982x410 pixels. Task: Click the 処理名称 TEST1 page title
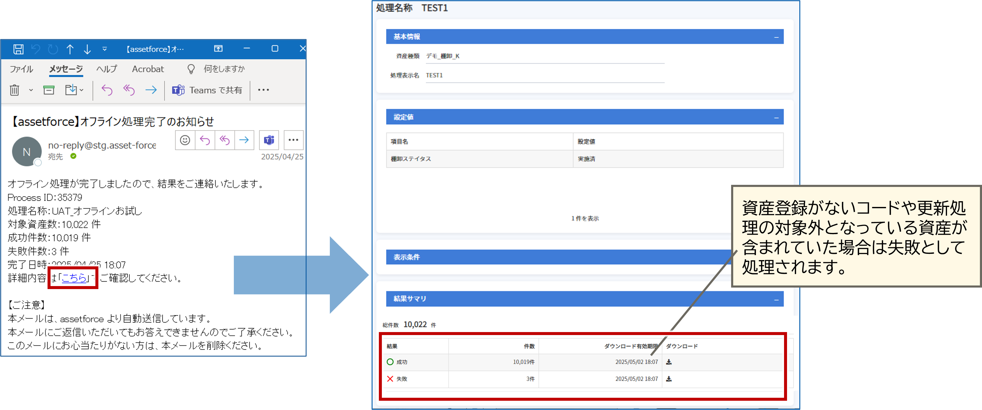pos(412,8)
